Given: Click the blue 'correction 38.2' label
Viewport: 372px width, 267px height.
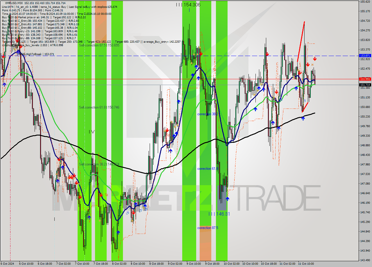Looking at the screenshot, I should [x=208, y=114].
